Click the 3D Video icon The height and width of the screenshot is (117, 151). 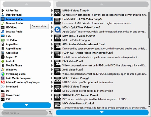[3, 40]
